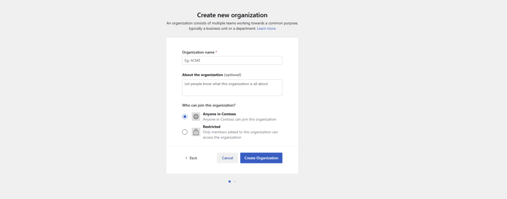Image resolution: width=507 pixels, height=199 pixels.
Task: Select the Anyone in Contoso radio button
Action: tap(185, 117)
